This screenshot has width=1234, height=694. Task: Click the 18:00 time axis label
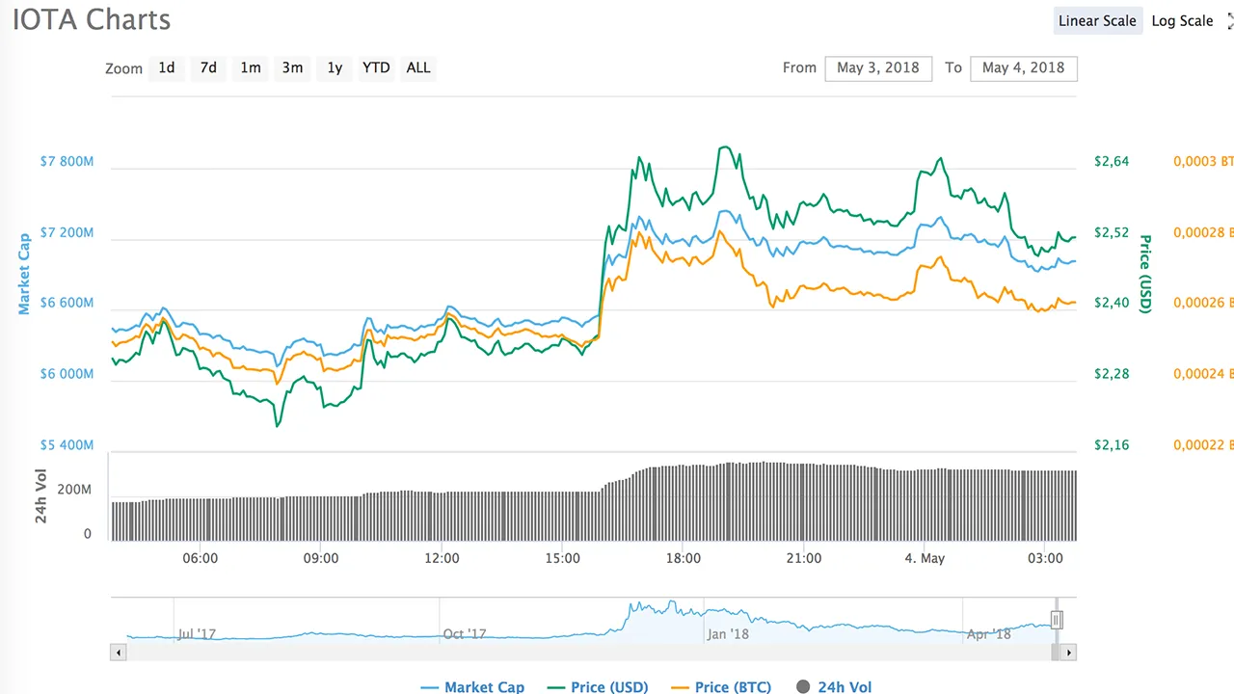[683, 558]
